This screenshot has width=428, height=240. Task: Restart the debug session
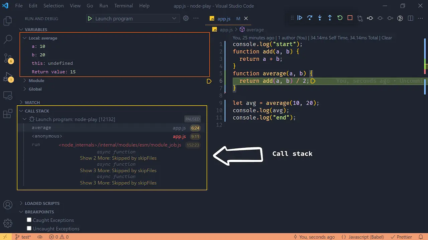340,18
